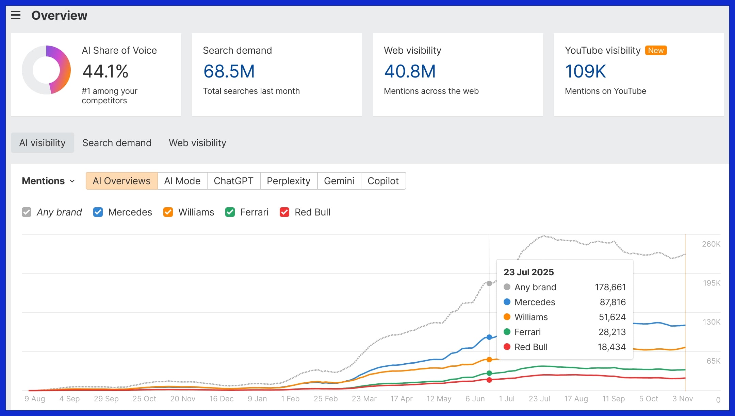Viewport: 735px width, 416px height.
Task: Open the hamburger navigation menu
Action: pos(16,15)
